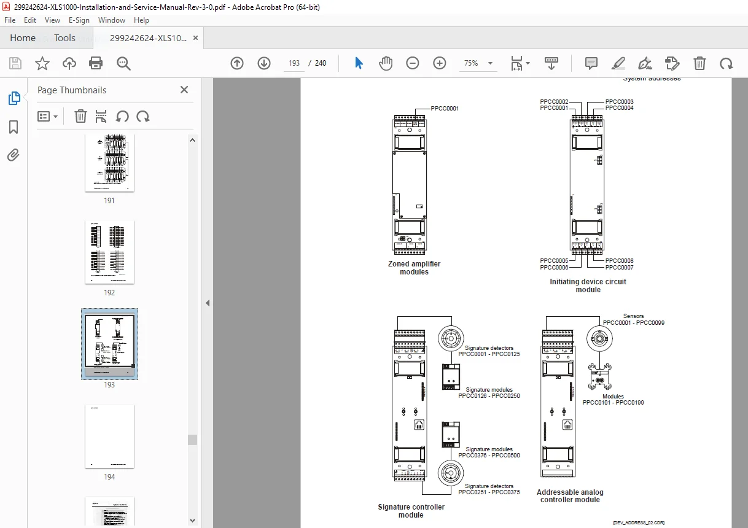Click thumbnail scrollbar down arrow
The width and height of the screenshot is (748, 528).
pyautogui.click(x=193, y=521)
